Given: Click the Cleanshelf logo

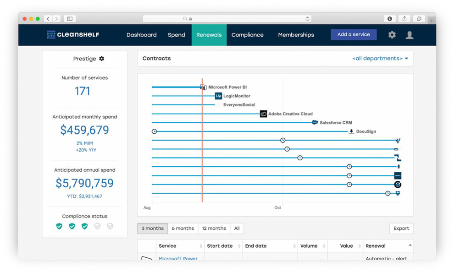Looking at the screenshot, I should [73, 35].
